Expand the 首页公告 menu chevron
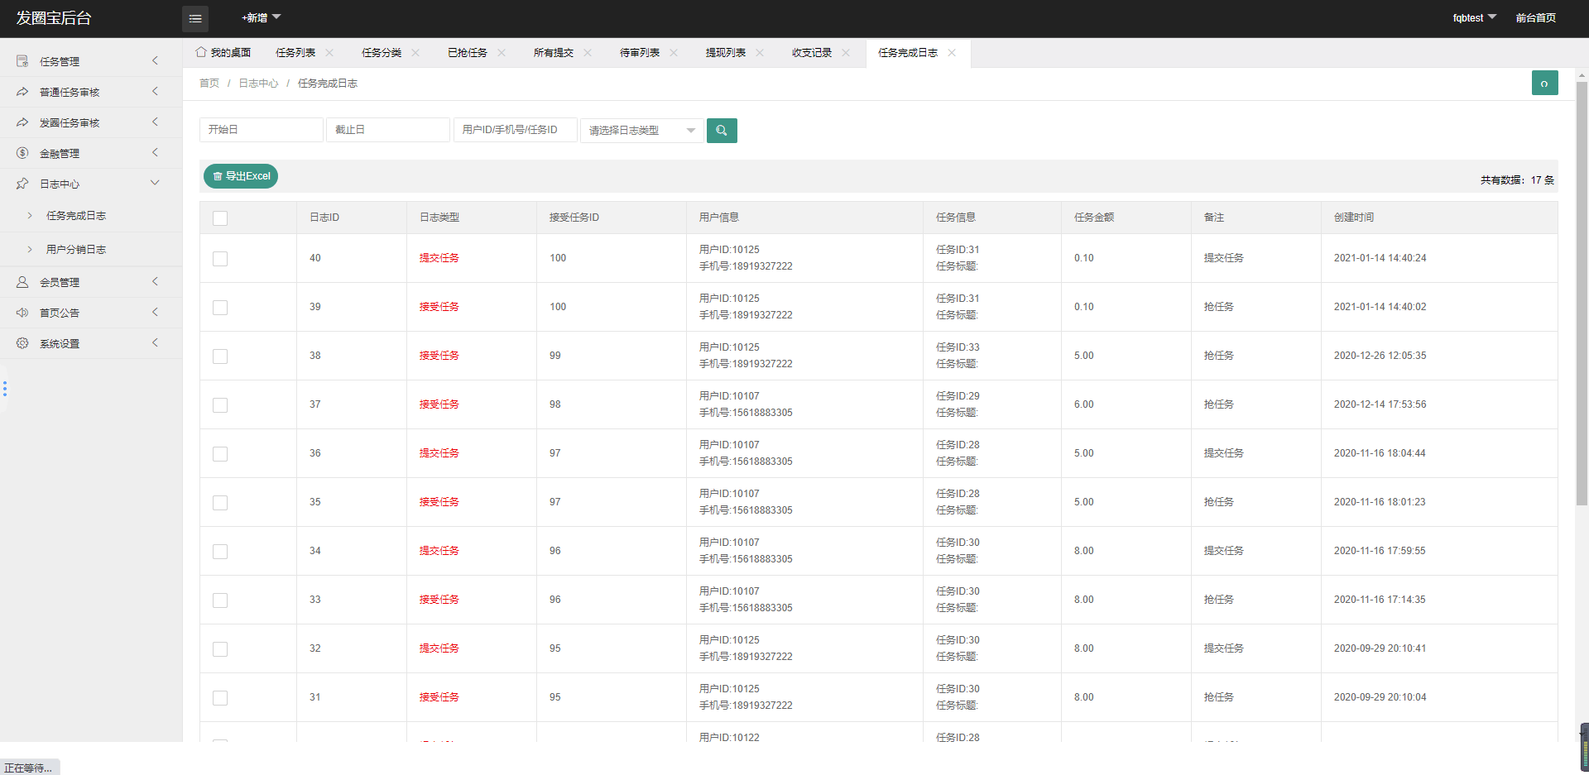The image size is (1589, 775). point(155,312)
